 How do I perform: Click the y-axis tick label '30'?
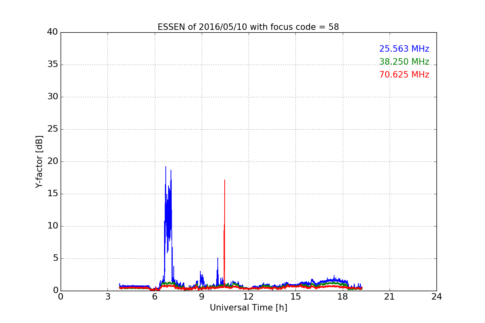[x=53, y=97]
